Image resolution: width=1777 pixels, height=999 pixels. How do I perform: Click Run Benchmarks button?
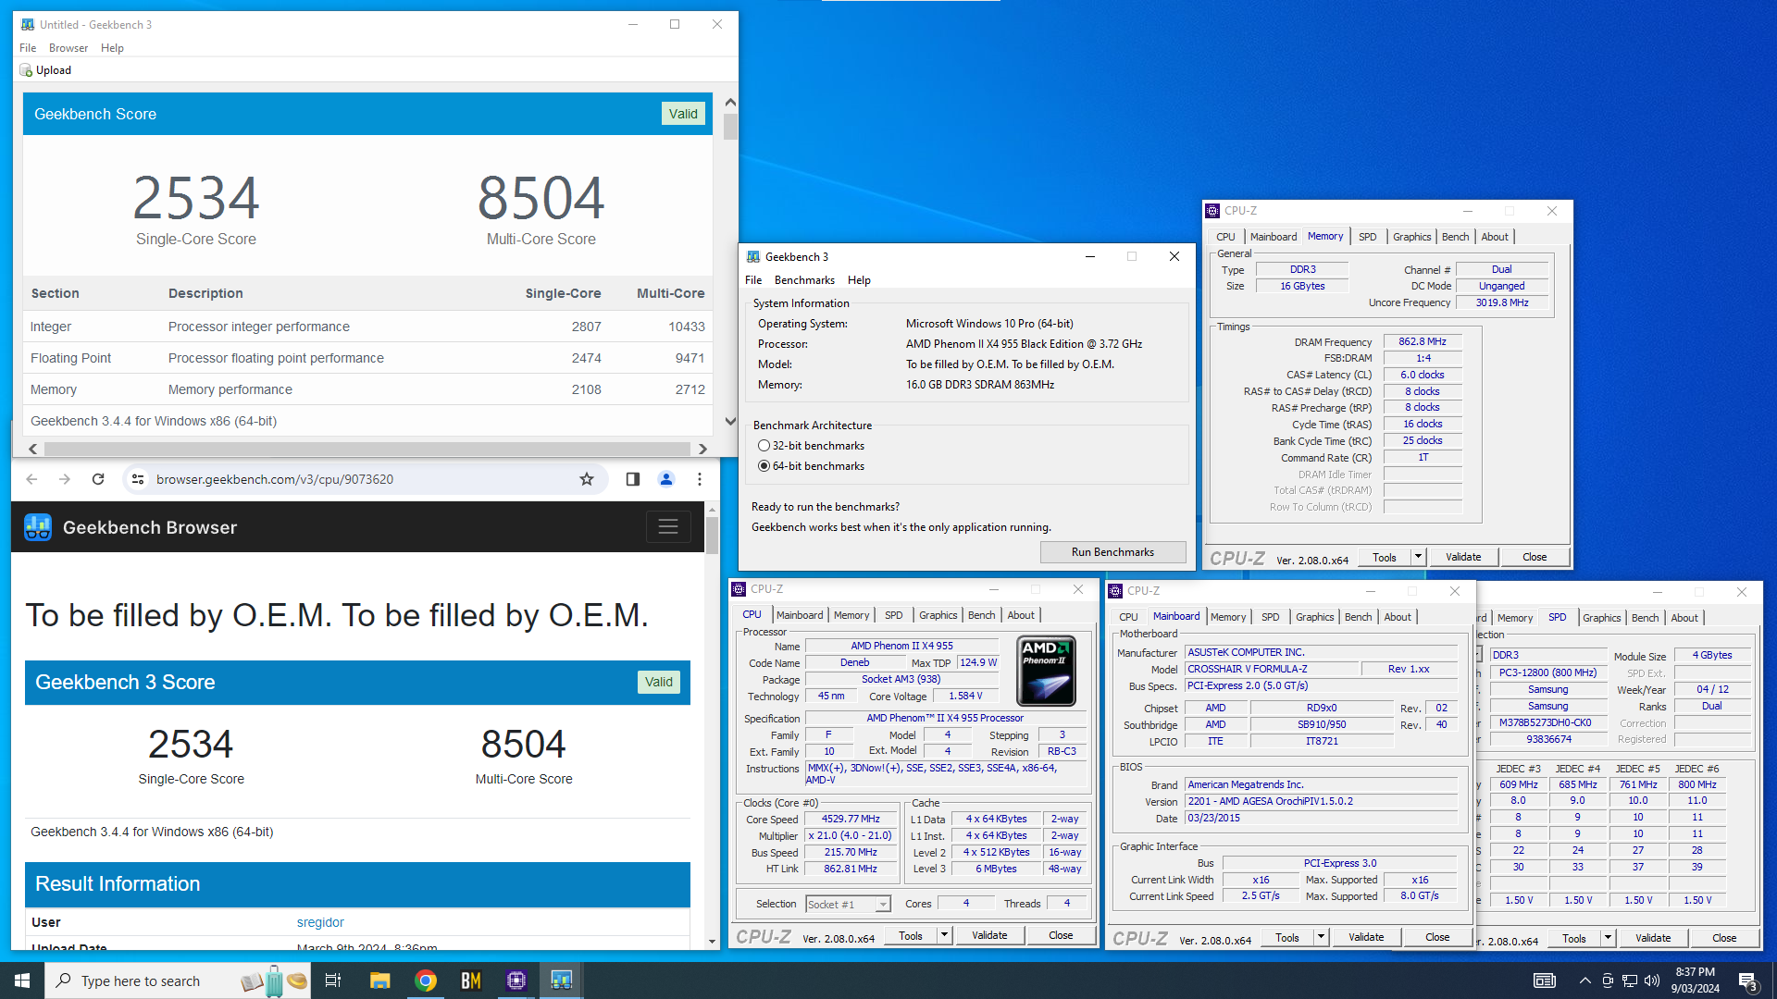tap(1112, 552)
